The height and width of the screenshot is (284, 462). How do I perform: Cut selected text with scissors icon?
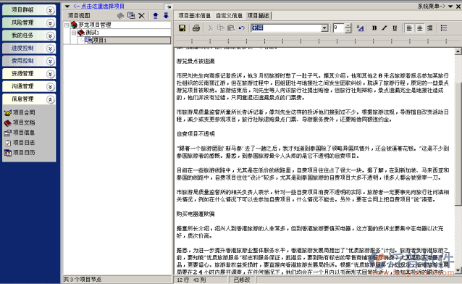coord(211,28)
